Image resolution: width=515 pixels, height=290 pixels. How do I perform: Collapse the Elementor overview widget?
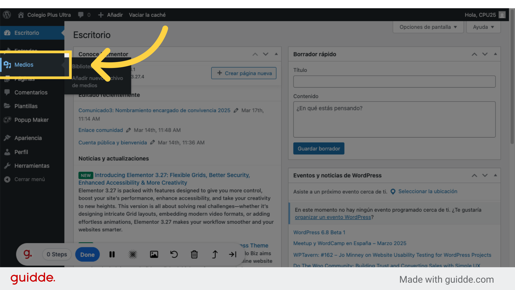(x=276, y=54)
